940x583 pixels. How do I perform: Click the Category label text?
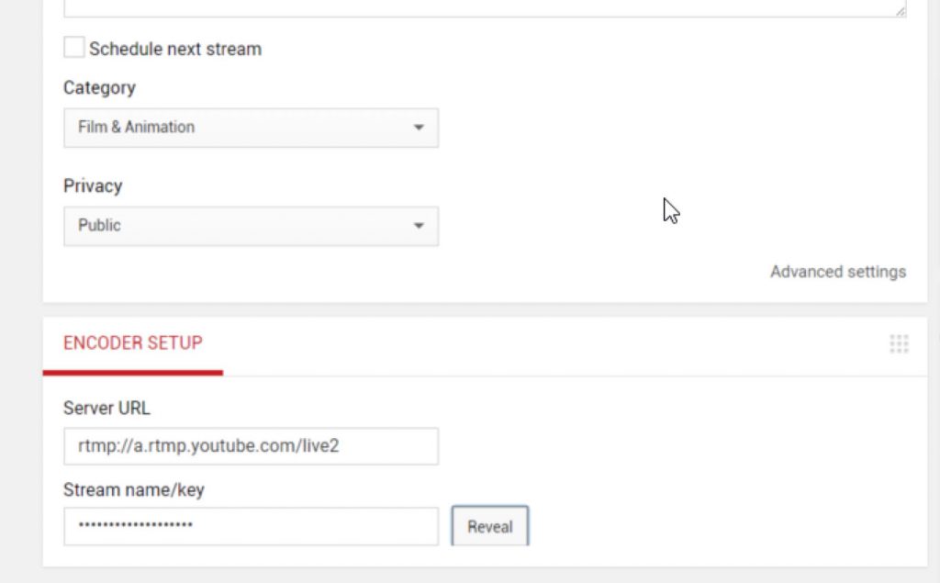(x=99, y=87)
